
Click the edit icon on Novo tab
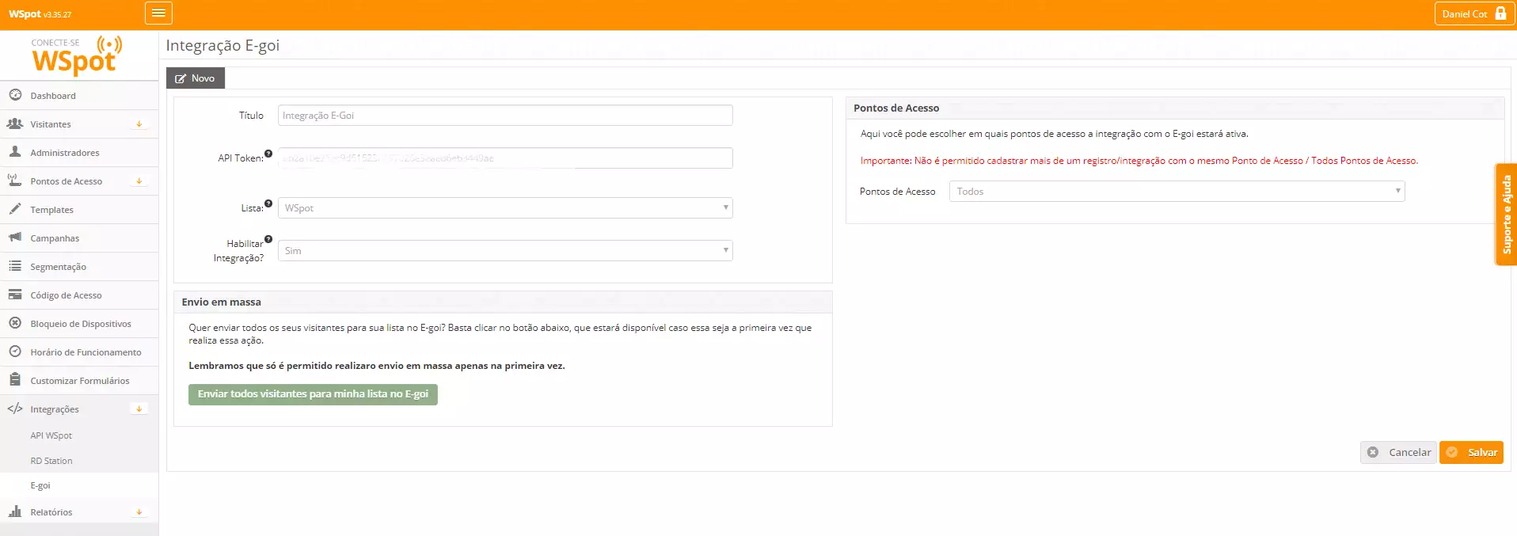tap(181, 78)
